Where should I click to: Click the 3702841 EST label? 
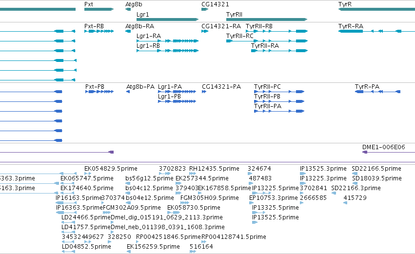[x=314, y=188]
